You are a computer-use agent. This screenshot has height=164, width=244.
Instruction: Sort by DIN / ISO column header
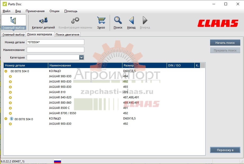(x=181, y=65)
